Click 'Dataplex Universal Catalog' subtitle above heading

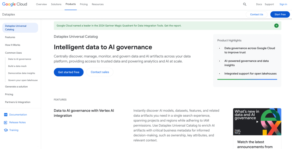[x=76, y=37]
